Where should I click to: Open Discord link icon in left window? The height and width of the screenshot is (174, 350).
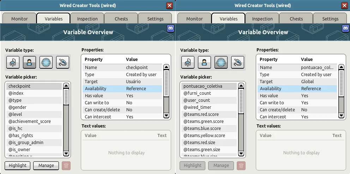(171, 28)
